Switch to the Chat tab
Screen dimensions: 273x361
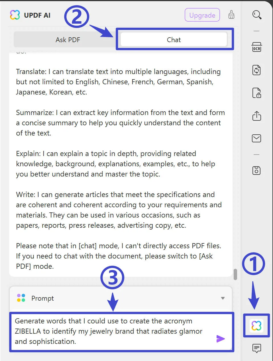click(174, 40)
